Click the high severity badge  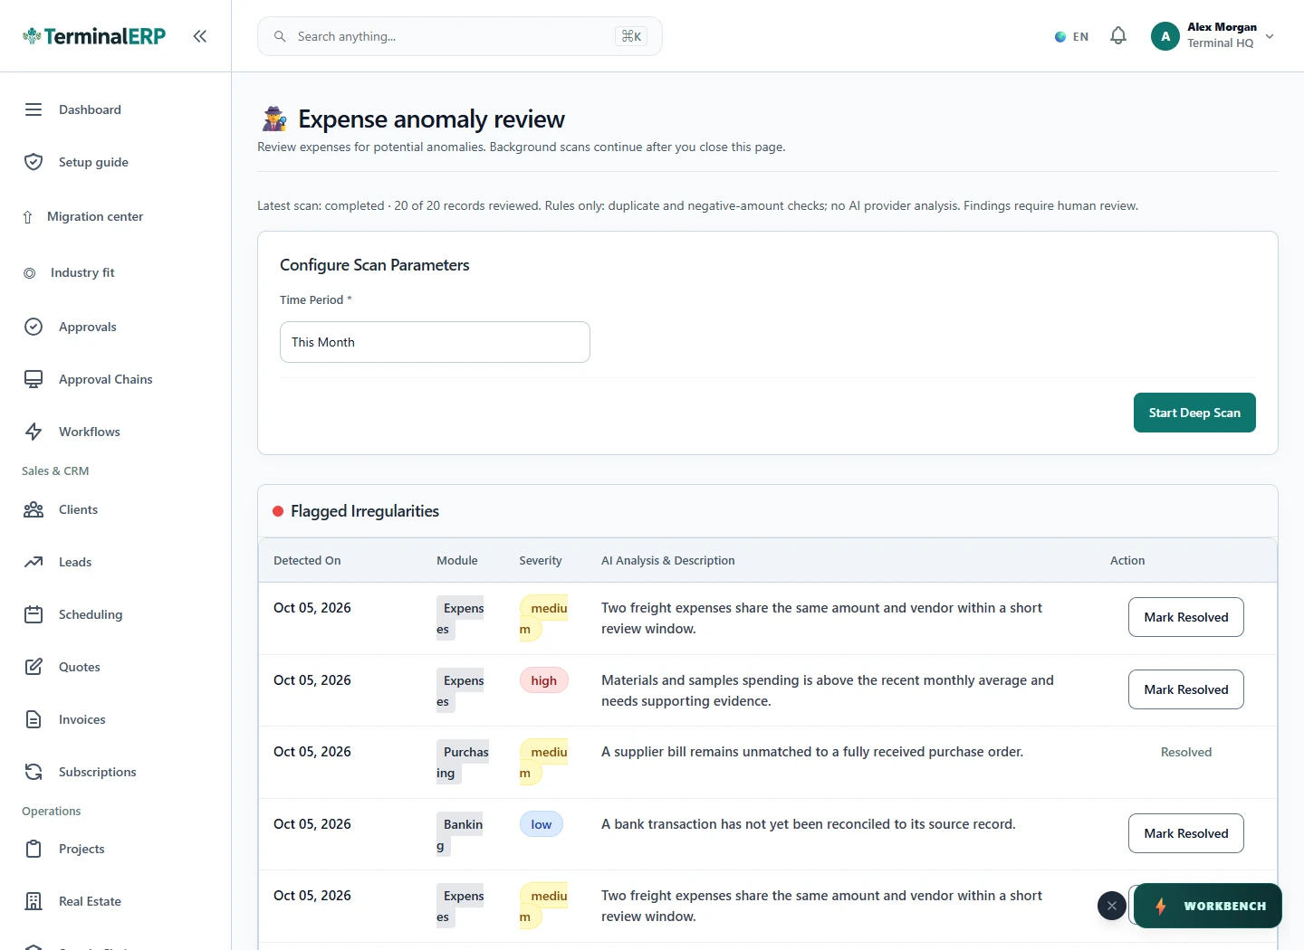point(544,680)
